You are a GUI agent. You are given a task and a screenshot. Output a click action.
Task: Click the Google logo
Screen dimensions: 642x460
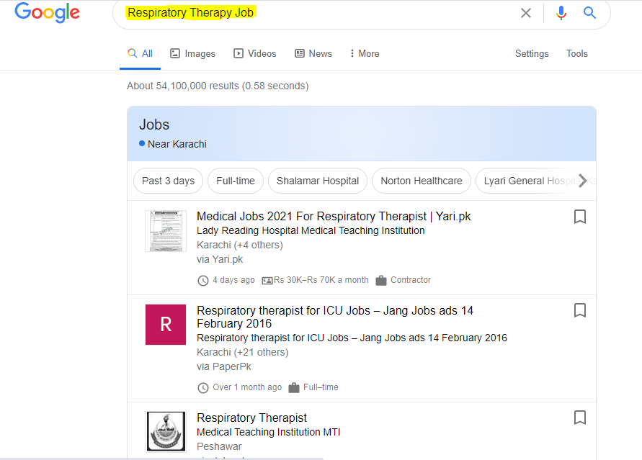point(47,12)
